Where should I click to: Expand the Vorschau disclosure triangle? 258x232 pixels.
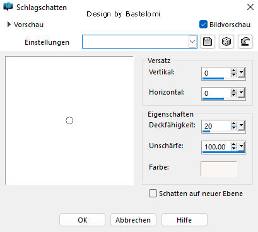coord(9,25)
